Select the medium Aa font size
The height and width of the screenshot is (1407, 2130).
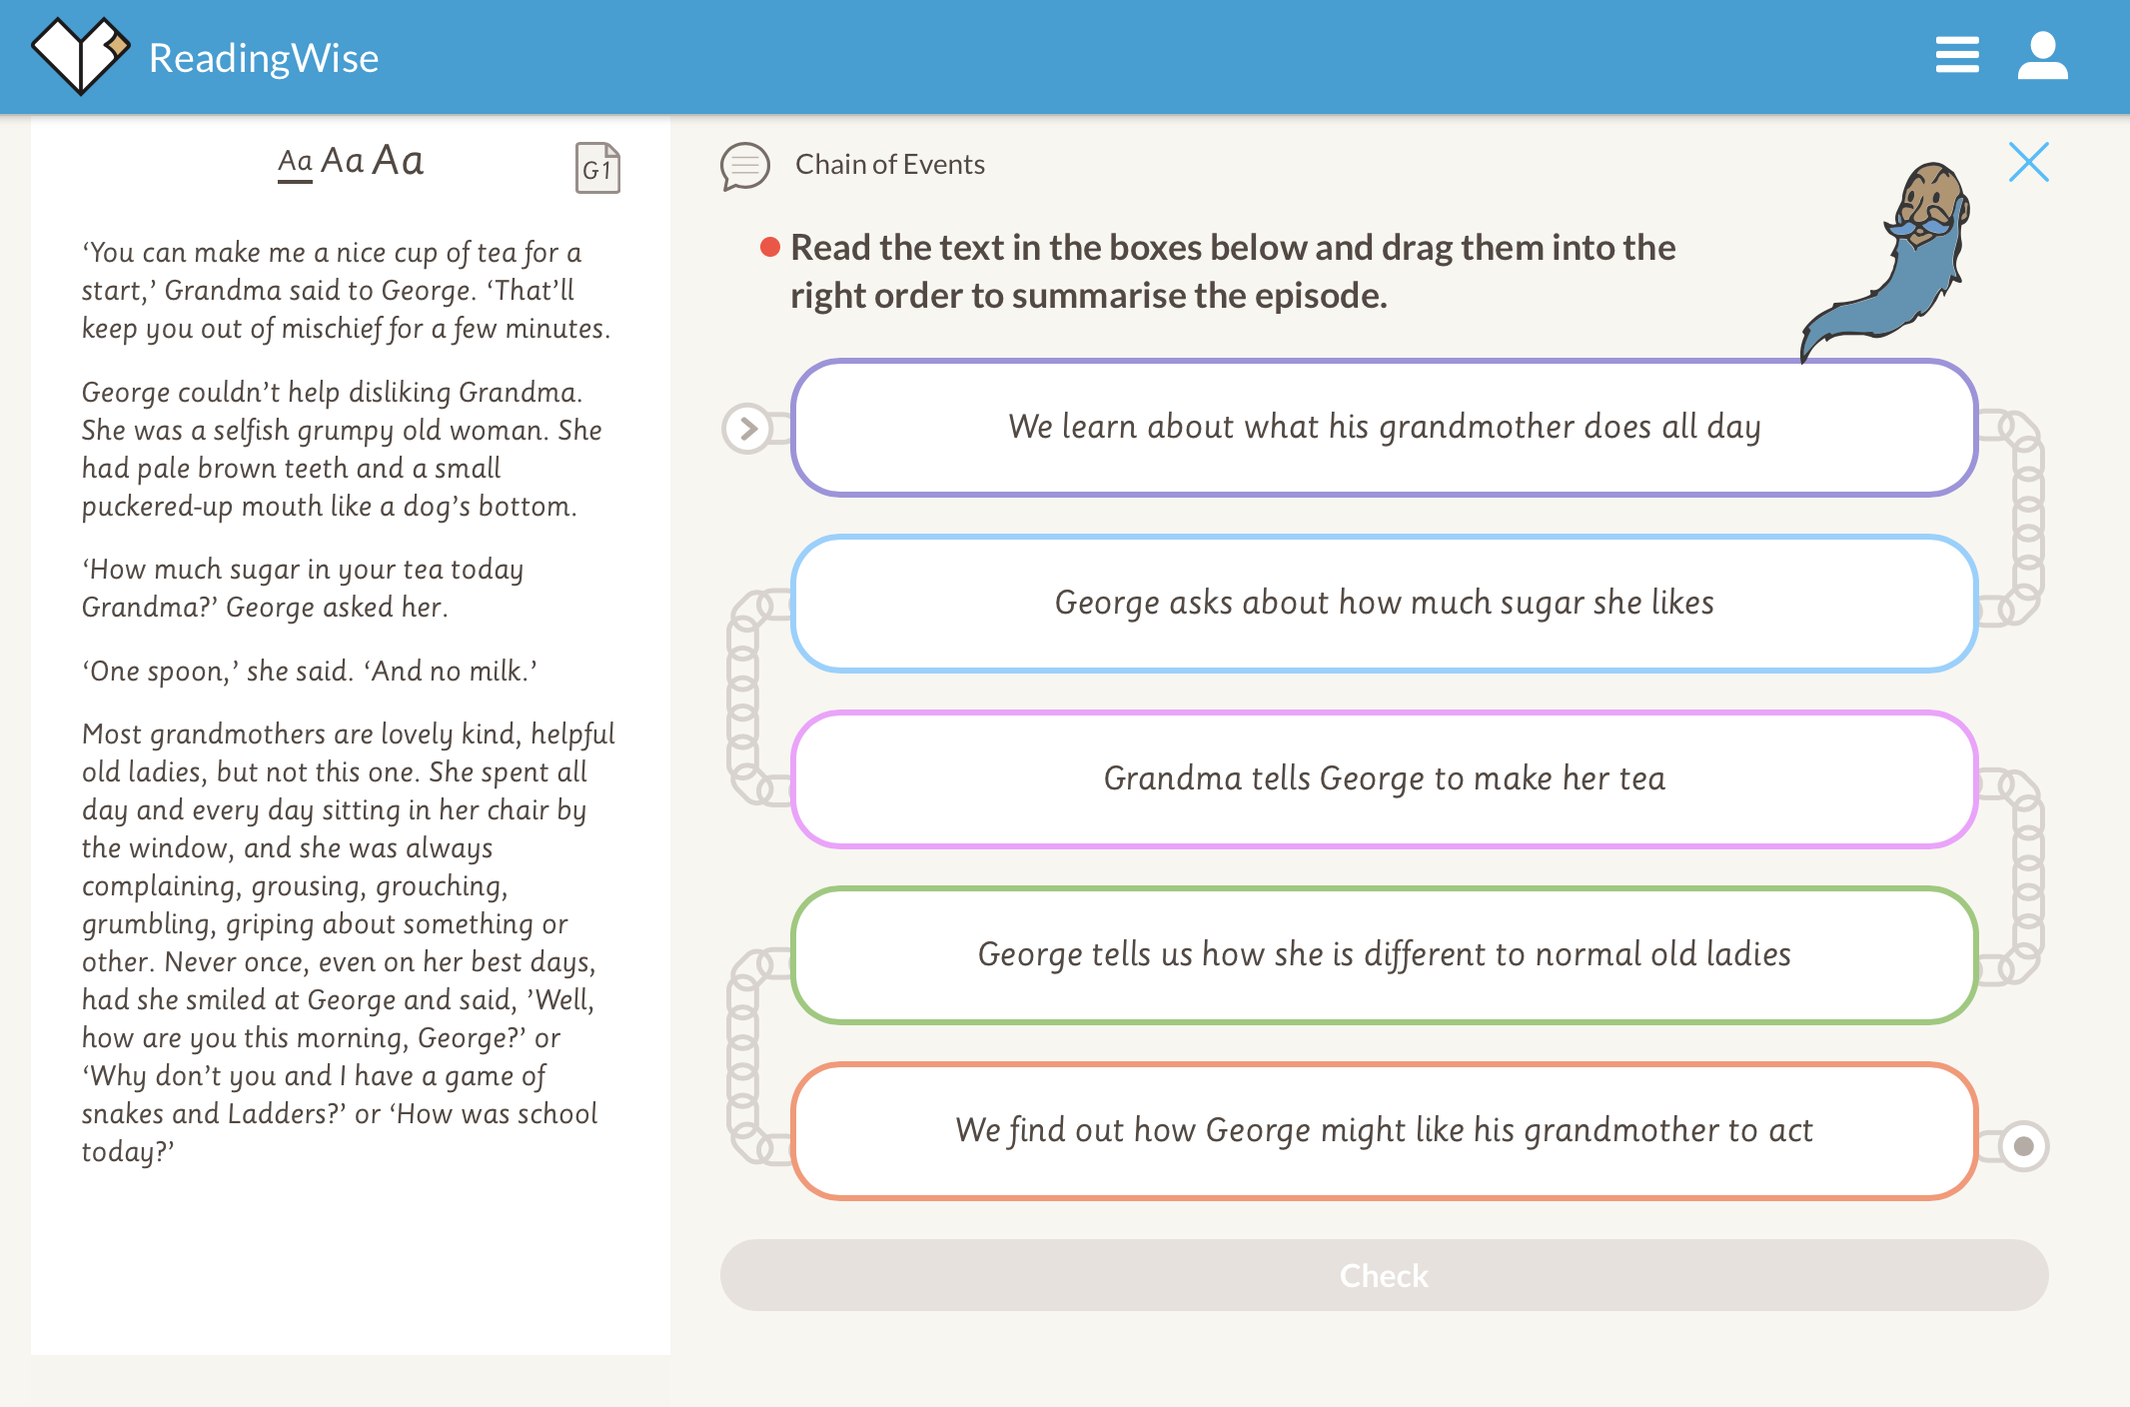tap(342, 161)
